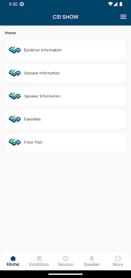Open Exhibitor Information card
This screenshot has width=131, height=278.
(x=65, y=50)
